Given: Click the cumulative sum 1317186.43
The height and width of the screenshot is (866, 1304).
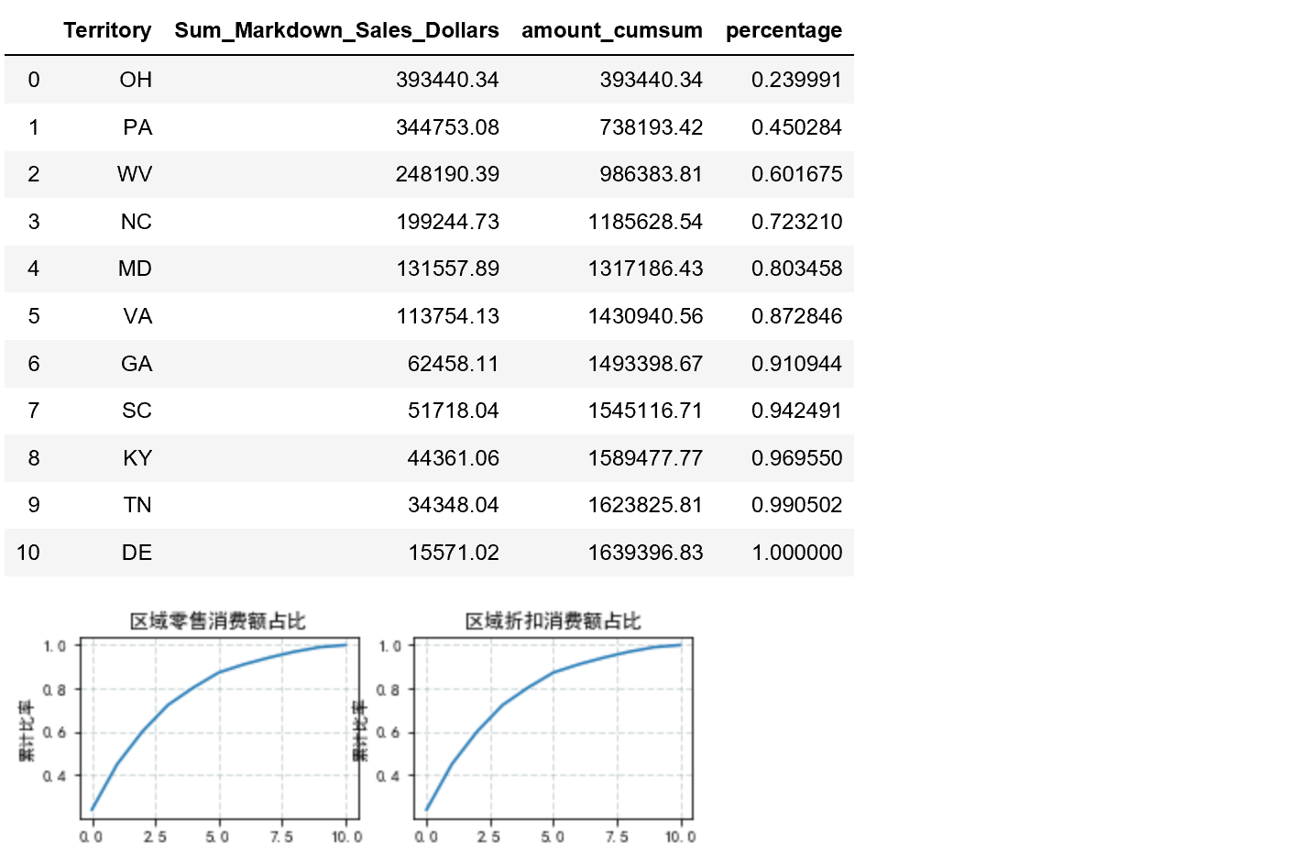Looking at the screenshot, I should coord(645,269).
